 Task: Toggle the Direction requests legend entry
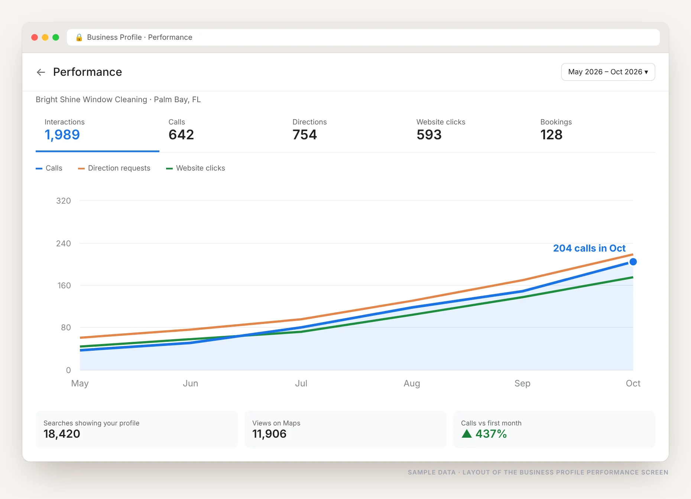point(114,168)
